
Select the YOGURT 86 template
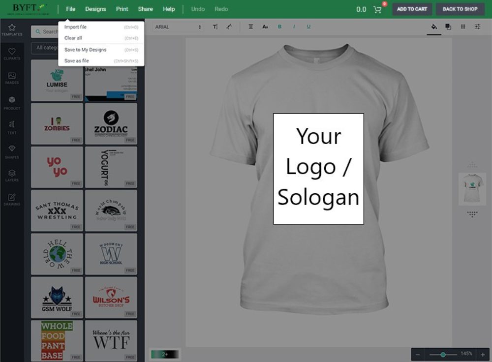pos(111,167)
